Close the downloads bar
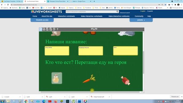Screen dimensions: 183x103 182,97
